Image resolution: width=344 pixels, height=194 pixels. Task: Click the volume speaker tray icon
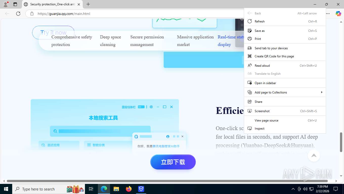pos(305,189)
